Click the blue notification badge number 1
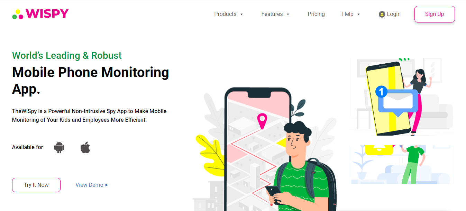The image size is (466, 211). [381, 92]
